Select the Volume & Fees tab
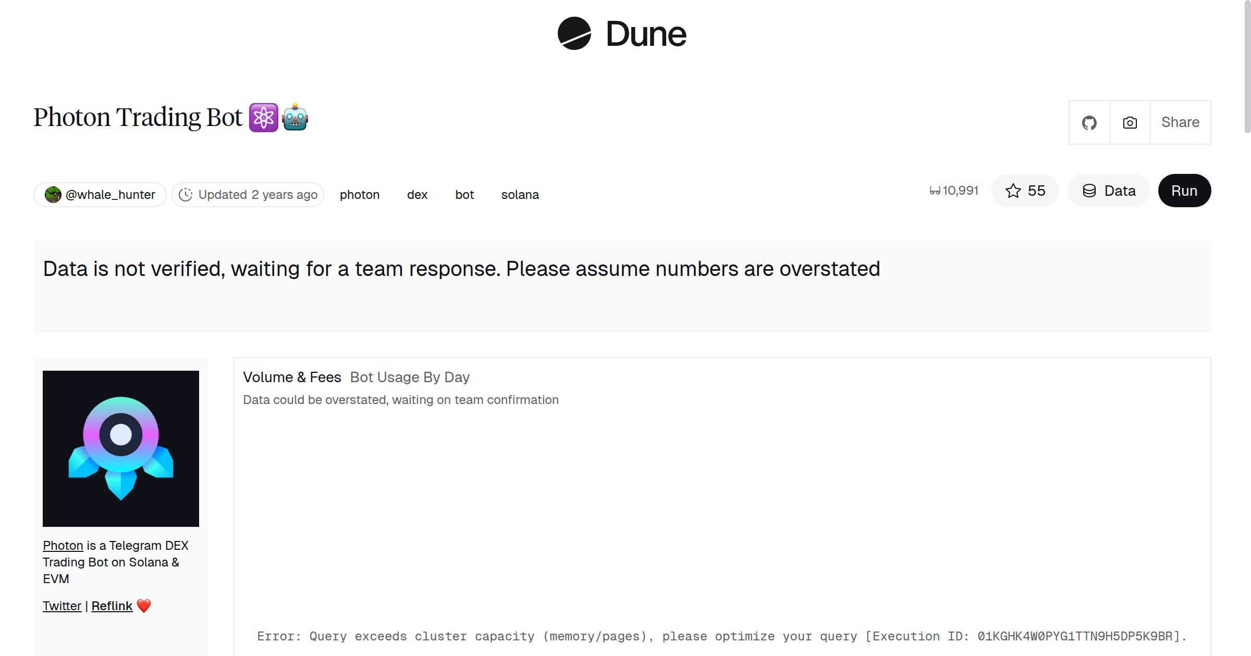Screen dimensions: 1251x656 pos(292,377)
